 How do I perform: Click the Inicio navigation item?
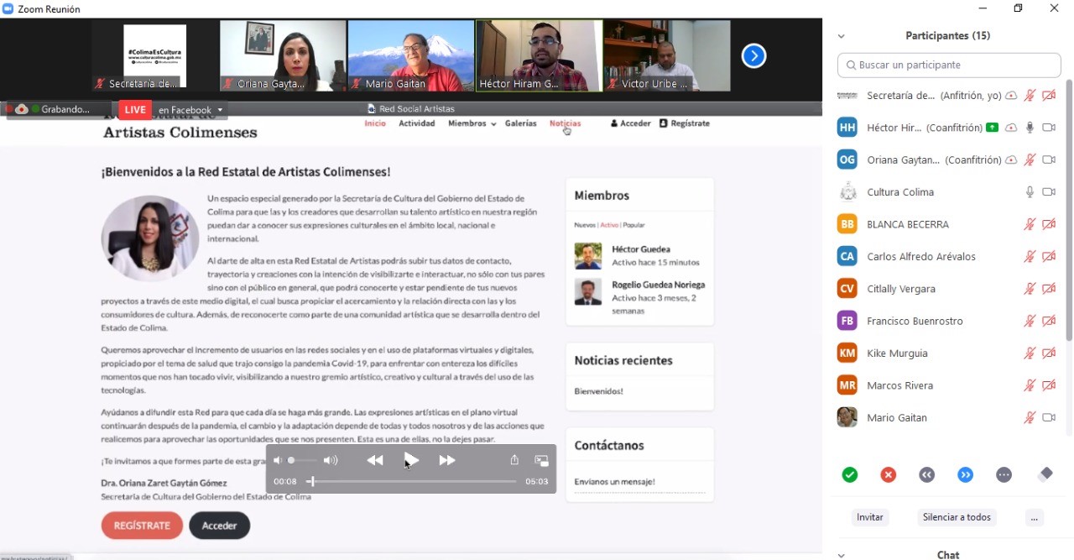(375, 123)
